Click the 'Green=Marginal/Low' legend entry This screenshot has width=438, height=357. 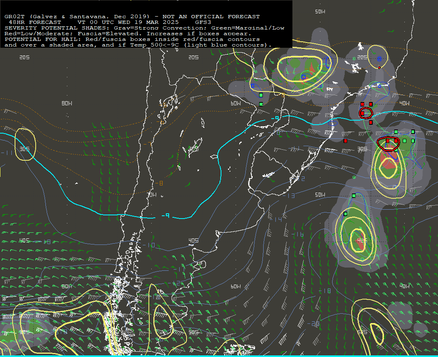coord(247,28)
